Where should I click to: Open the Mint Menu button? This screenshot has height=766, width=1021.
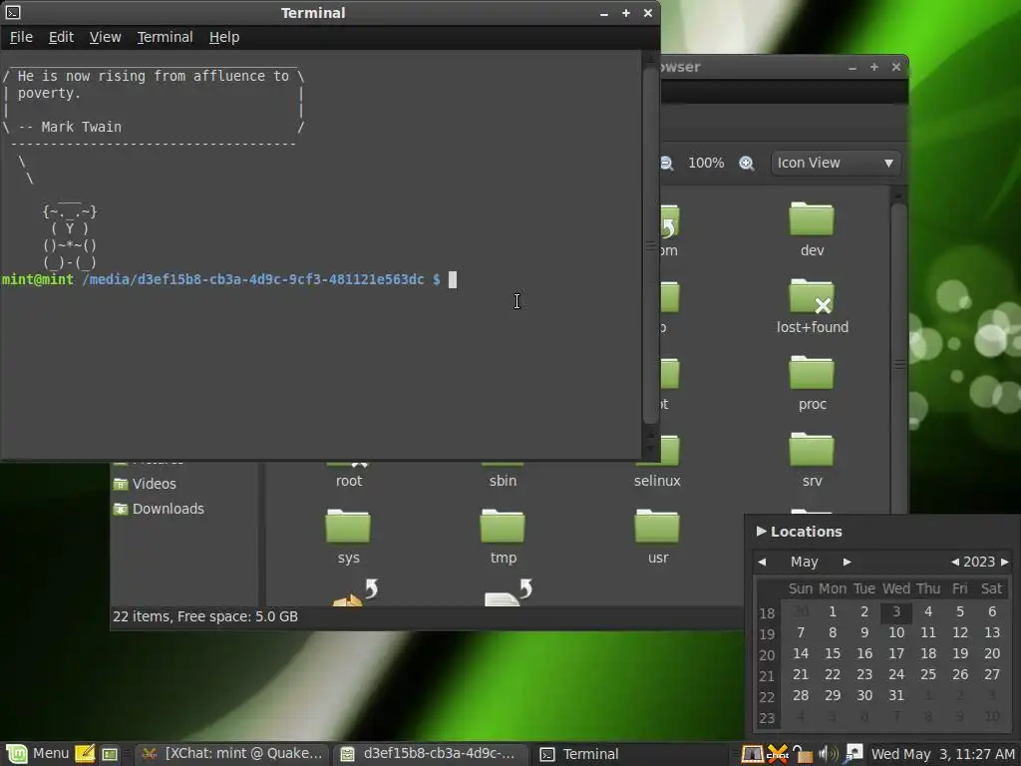[x=37, y=754]
